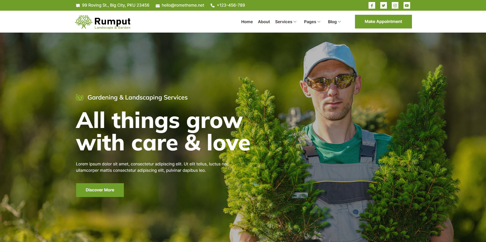
Task: Click the map icon beside the address
Action: 78,5
